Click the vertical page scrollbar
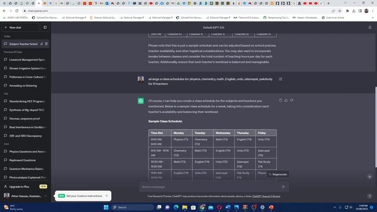This screenshot has width=377, height=212. click(376, 127)
